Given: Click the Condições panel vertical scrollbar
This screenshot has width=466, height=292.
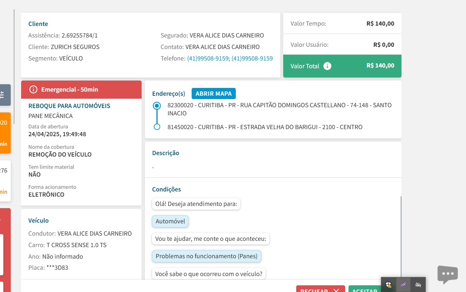Looking at the screenshot, I should click(x=401, y=237).
